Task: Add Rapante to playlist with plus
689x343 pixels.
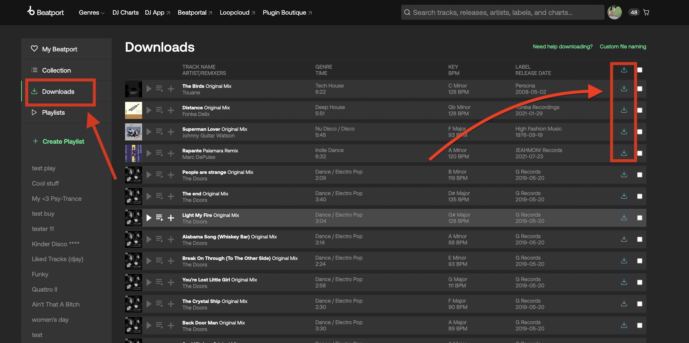Action: pyautogui.click(x=171, y=153)
